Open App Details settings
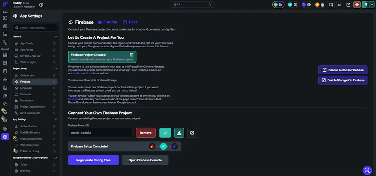 (35, 44)
